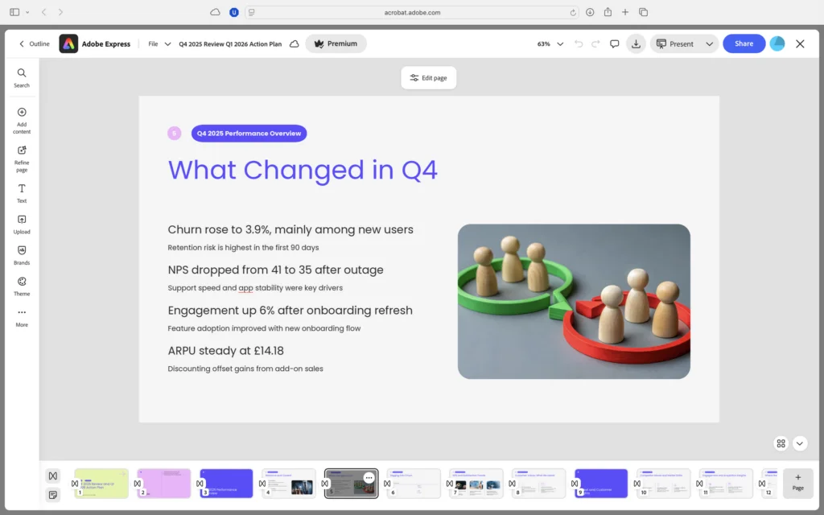
Task: Click the download icon near Present
Action: click(x=636, y=43)
